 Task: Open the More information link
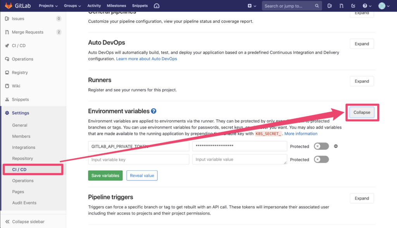pyautogui.click(x=301, y=134)
